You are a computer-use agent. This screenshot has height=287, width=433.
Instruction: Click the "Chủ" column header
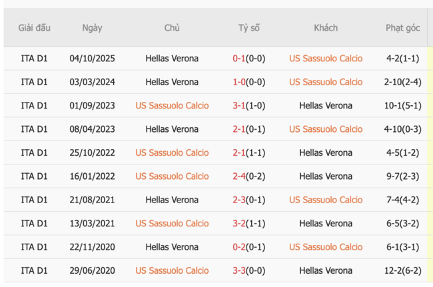click(x=172, y=28)
